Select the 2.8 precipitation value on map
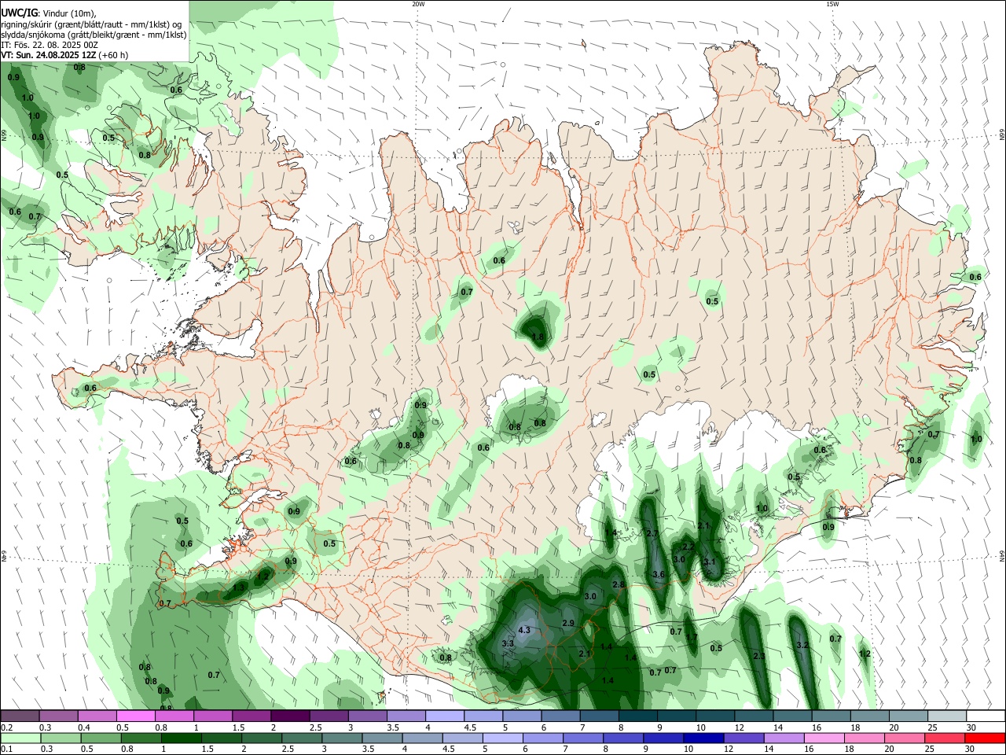Image resolution: width=1006 pixels, height=755 pixels. pyautogui.click(x=619, y=584)
